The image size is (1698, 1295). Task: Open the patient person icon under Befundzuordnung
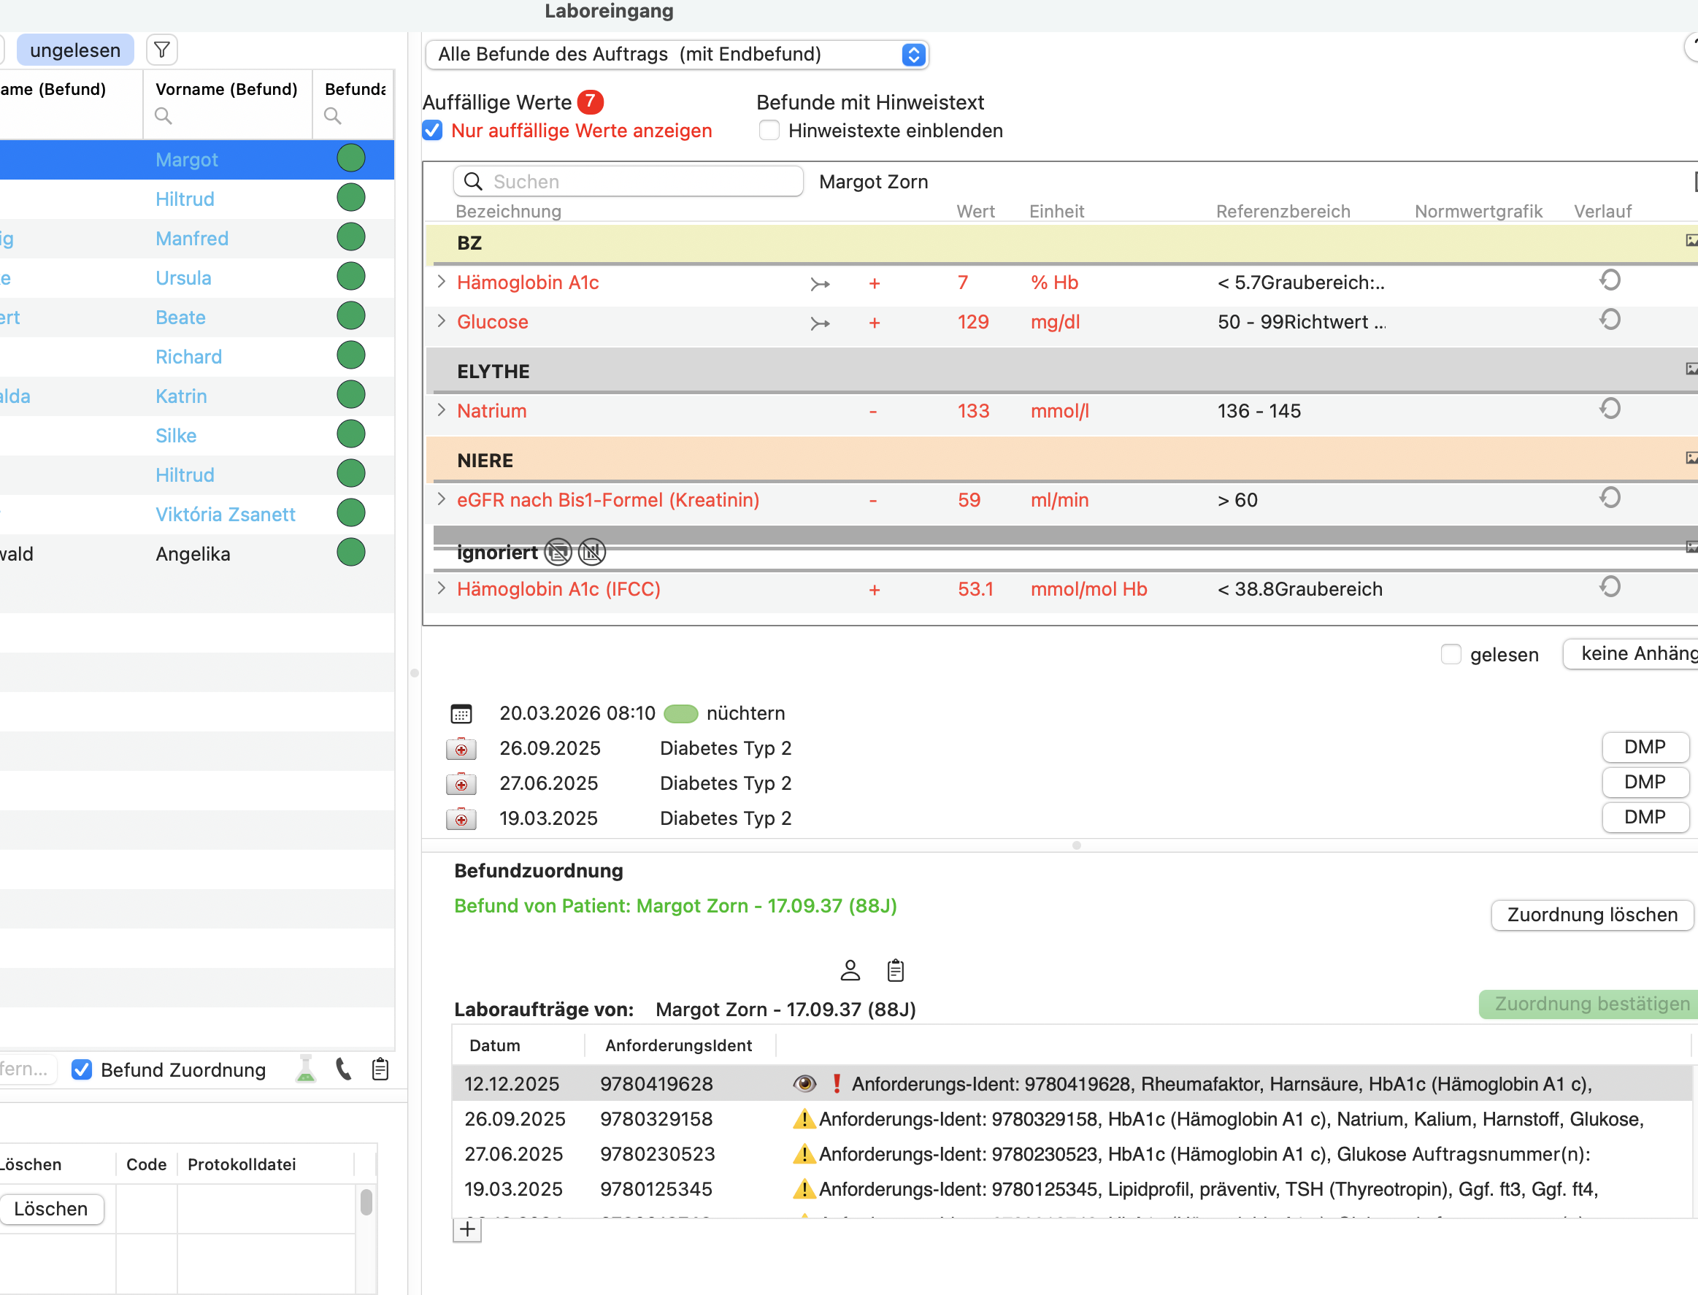(850, 970)
